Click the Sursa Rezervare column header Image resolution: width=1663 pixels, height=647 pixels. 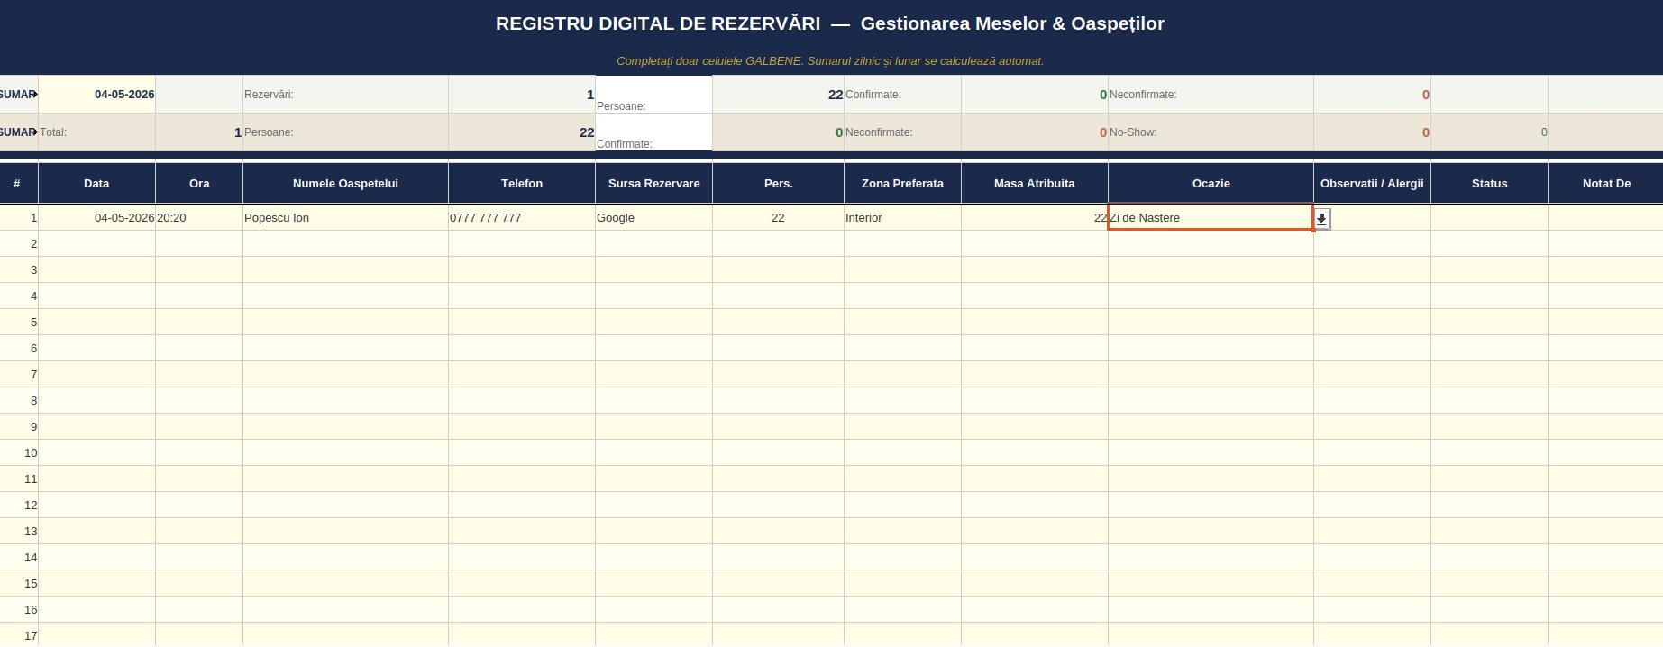(x=653, y=183)
